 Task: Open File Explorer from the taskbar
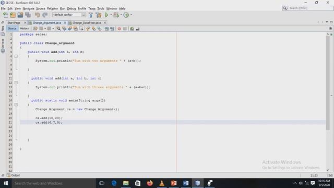126,183
